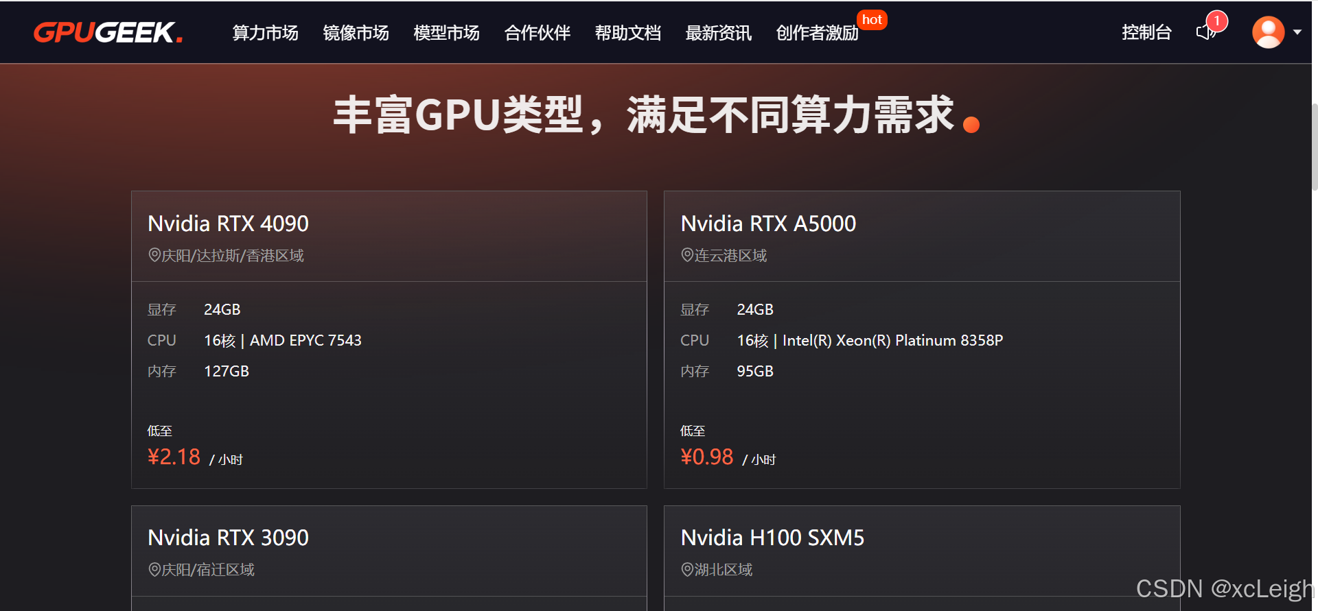This screenshot has height=611, width=1318.
Task: Click the location pin next to 连云港区域
Action: (687, 255)
